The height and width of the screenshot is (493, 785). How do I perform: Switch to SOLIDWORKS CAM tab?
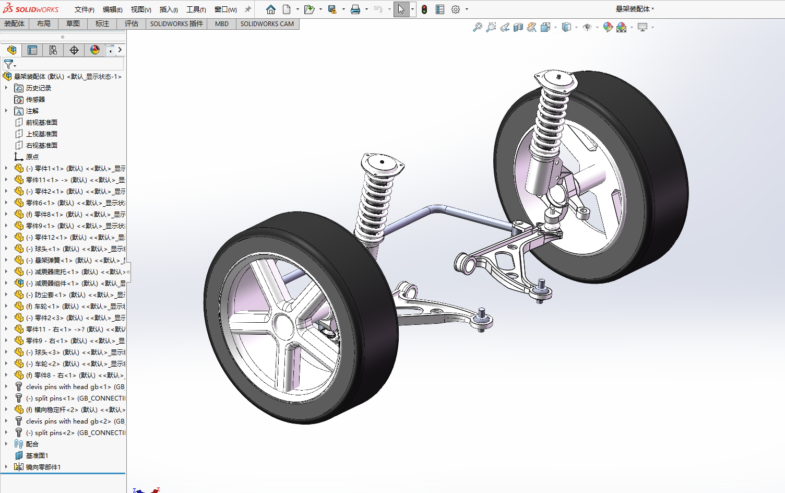coord(267,24)
